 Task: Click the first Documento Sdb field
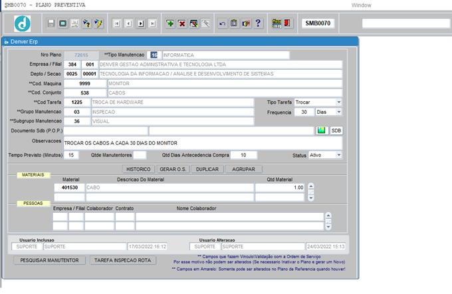pos(106,130)
